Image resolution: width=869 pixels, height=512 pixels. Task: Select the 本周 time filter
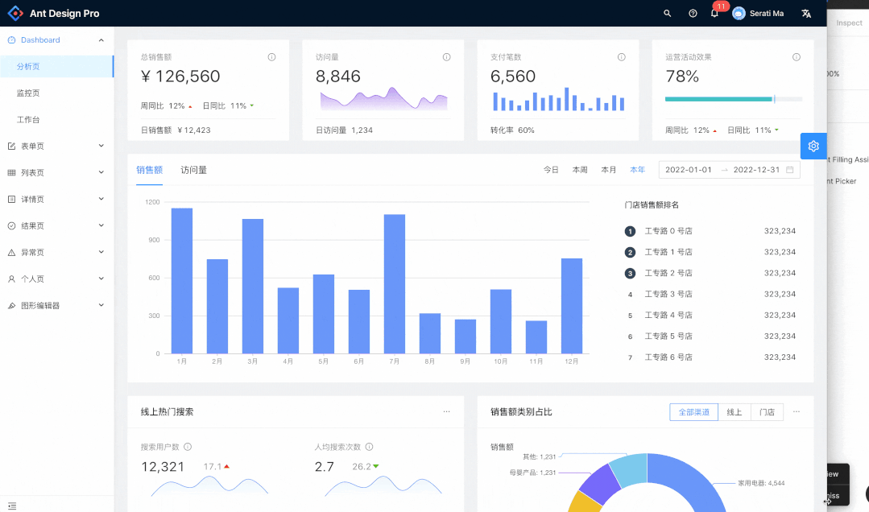579,170
